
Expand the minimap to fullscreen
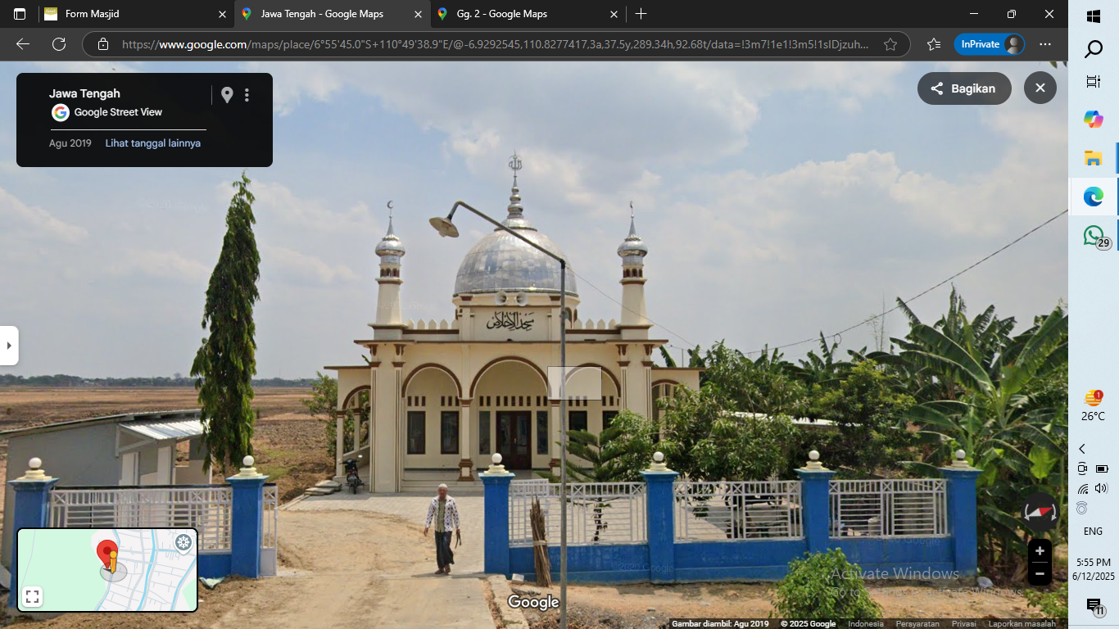(x=32, y=597)
